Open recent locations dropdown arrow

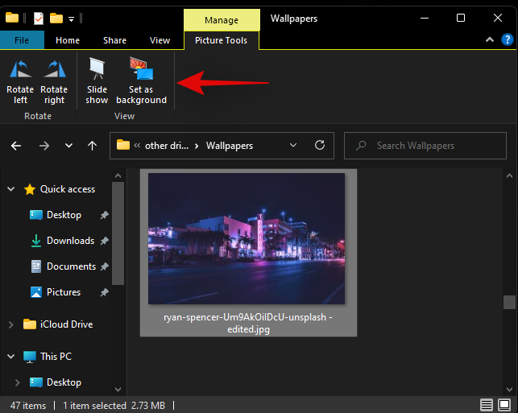click(x=68, y=146)
